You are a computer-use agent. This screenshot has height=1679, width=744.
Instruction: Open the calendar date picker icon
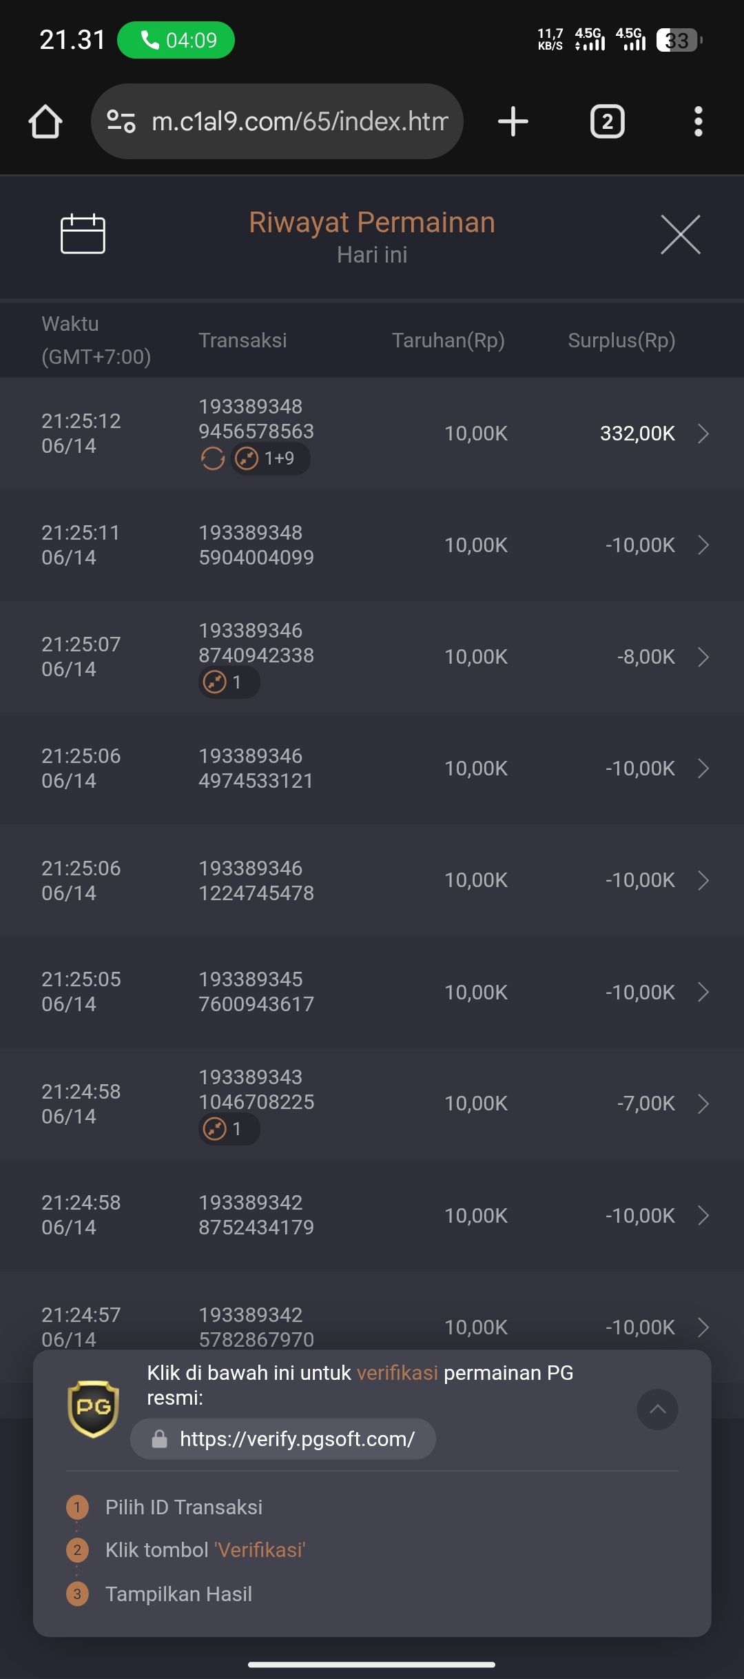tap(83, 234)
